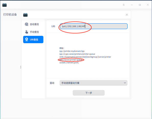Open the 手动选择驱动方案 driver dropdown
152x119 pixels.
click(93, 83)
